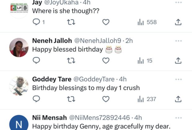192x130 pixels.
Task: Reply to Goddey Tare's tweet
Action: pyautogui.click(x=37, y=99)
